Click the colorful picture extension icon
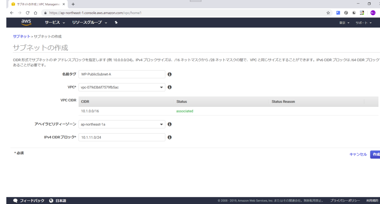This screenshot has width=380, height=204. tap(363, 13)
